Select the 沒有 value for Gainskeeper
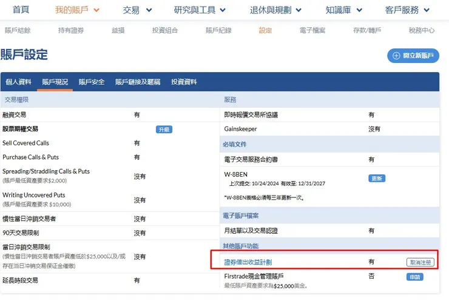This screenshot has width=449, height=304. 374,129
